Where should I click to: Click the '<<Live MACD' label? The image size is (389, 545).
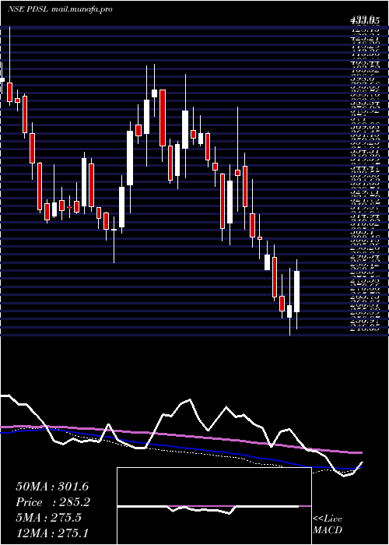click(328, 525)
